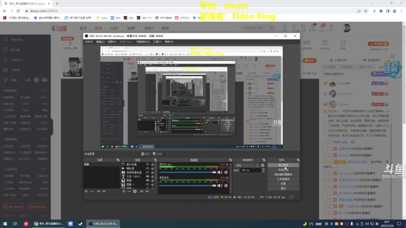
Task: Select the 窗口采集 source row
Action: (138, 164)
